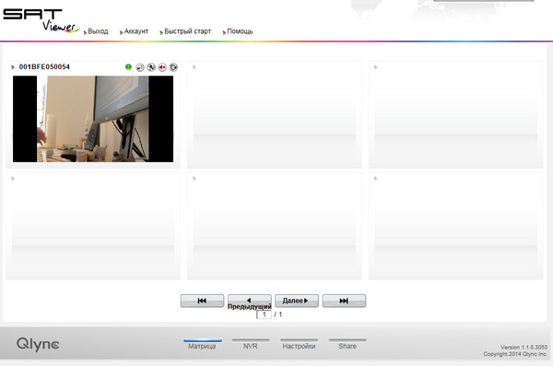Open the Настройки tab
Viewport: 553px width, 366px height.
[299, 345]
